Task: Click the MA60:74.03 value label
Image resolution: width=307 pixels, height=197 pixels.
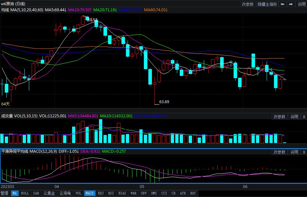Action: point(156,10)
